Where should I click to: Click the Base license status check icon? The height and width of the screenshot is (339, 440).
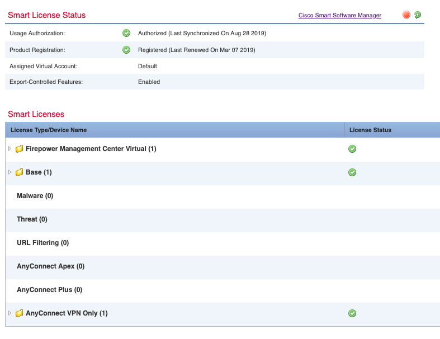point(352,172)
